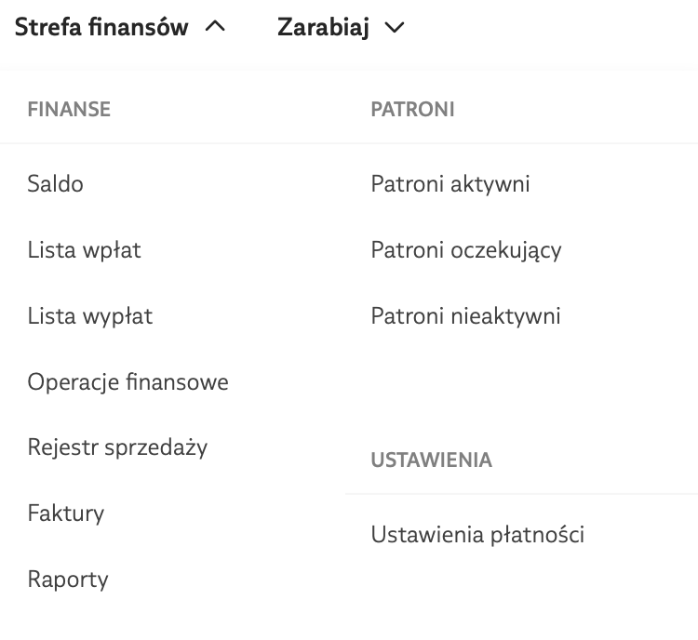Screen dimensions: 698x640
Task: View Patroni nieaktywni
Action: pyautogui.click(x=465, y=316)
